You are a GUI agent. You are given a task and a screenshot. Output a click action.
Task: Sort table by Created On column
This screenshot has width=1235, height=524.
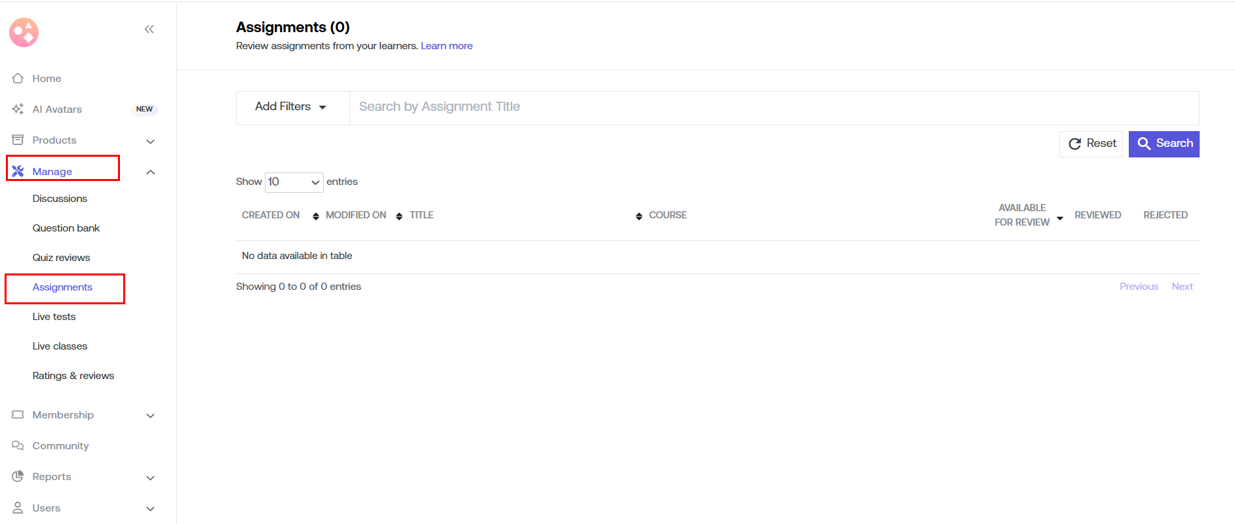[x=271, y=215]
